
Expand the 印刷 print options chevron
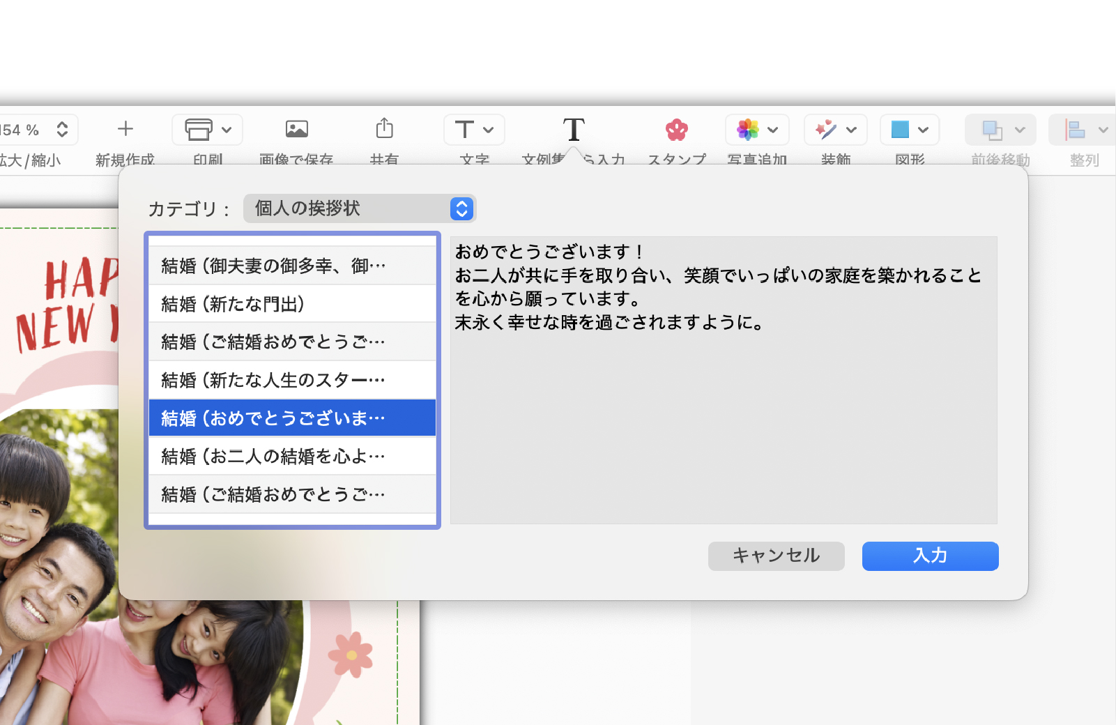(x=227, y=130)
